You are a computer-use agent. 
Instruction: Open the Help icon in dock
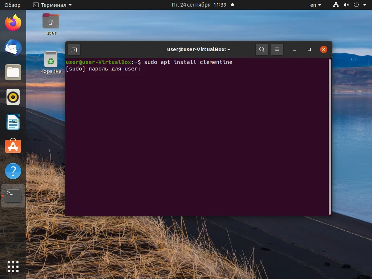click(13, 171)
